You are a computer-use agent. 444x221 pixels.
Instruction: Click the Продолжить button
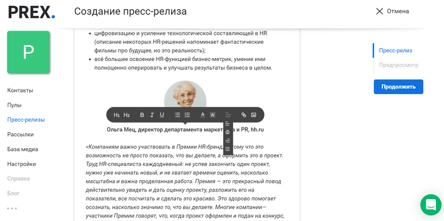pos(398,87)
